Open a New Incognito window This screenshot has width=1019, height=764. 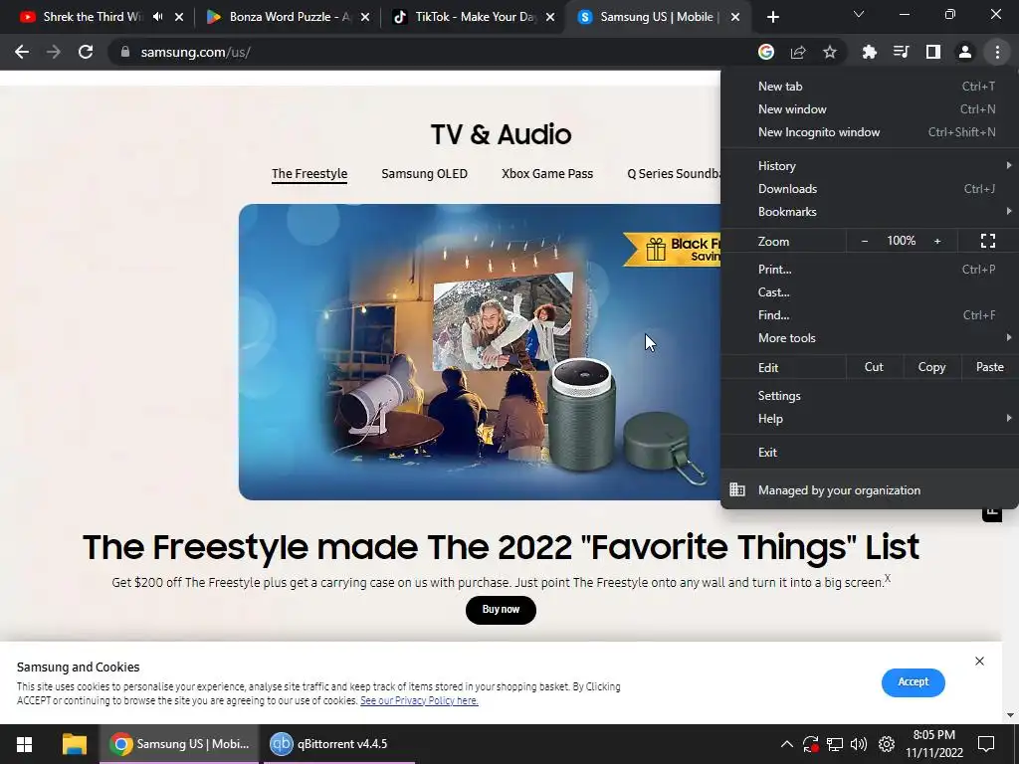coord(870,132)
